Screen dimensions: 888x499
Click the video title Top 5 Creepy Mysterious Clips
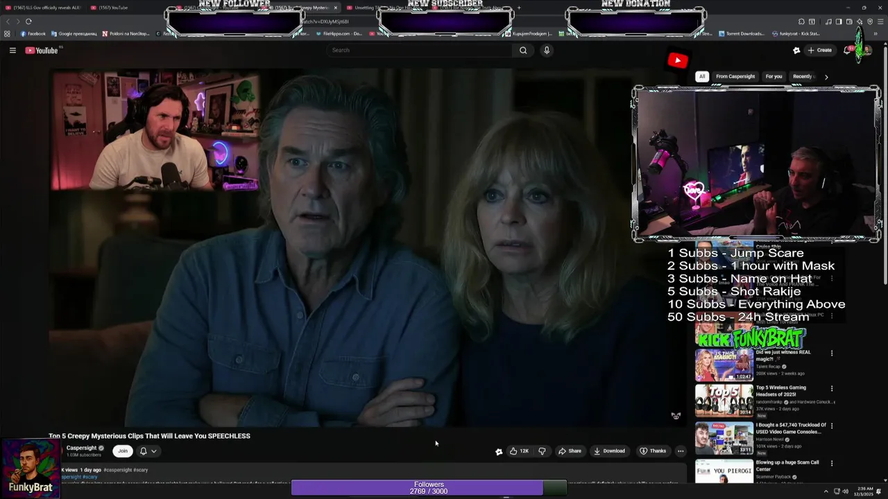coord(149,436)
